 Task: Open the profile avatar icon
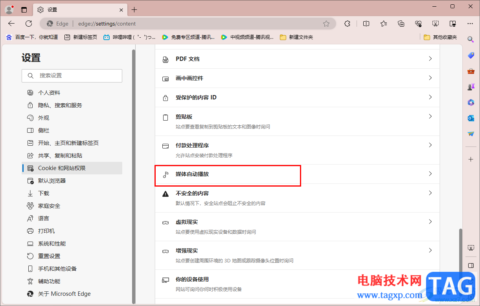click(9, 10)
